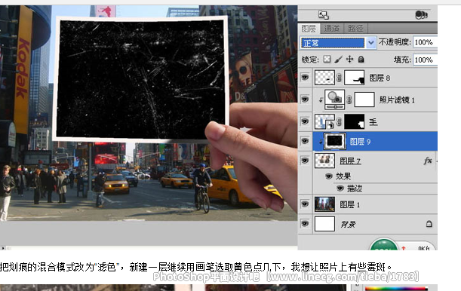
Task: Select the black mask of 手 layer
Action: tap(355, 121)
